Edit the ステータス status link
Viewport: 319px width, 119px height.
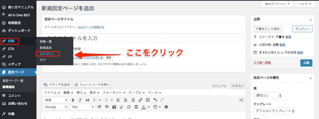point(288,37)
